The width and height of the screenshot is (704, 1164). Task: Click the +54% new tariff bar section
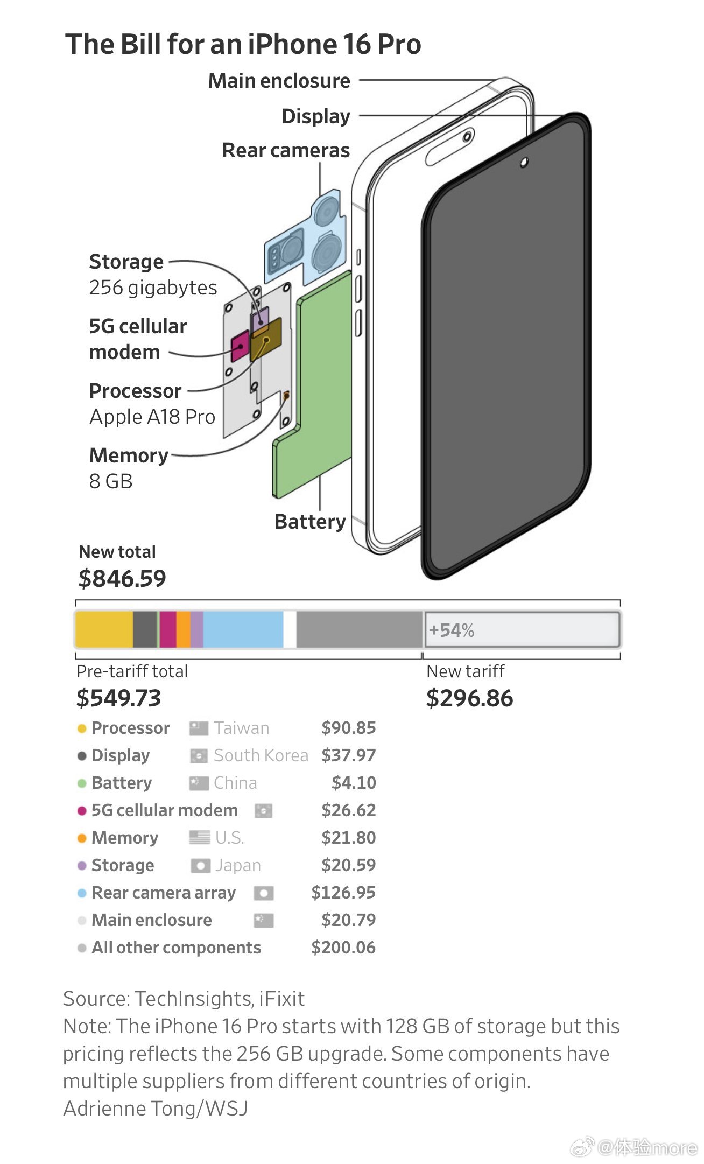click(x=522, y=629)
